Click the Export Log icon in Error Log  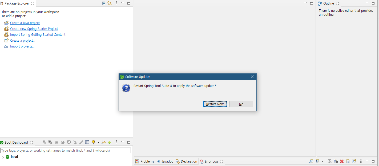point(311,161)
